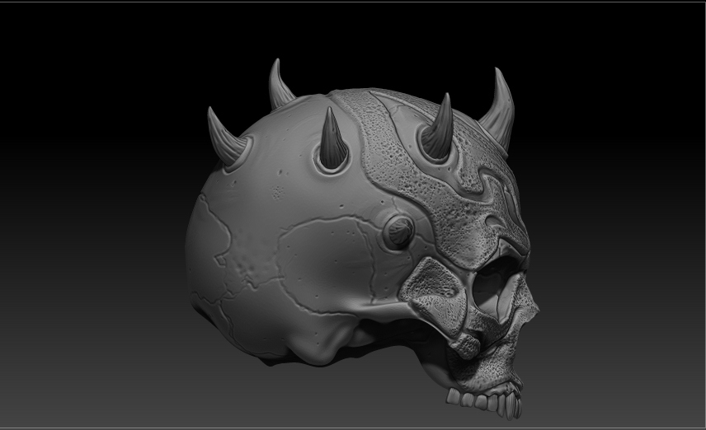Click the spike on the textured forehead band

[x=439, y=129]
